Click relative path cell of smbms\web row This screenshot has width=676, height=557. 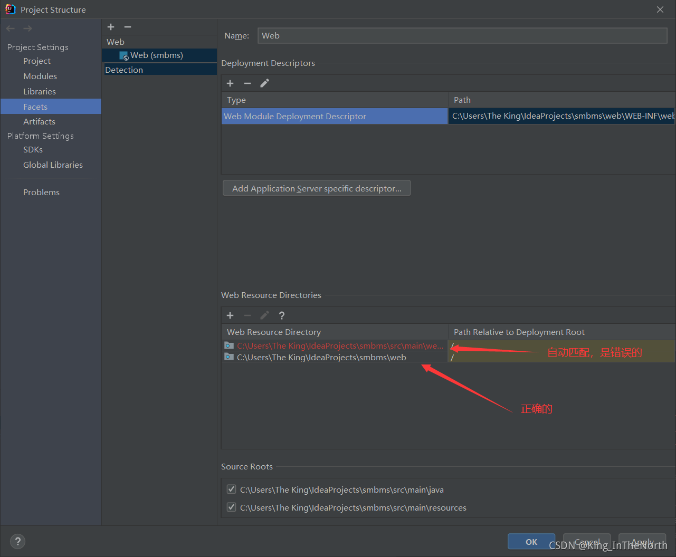[562, 358]
